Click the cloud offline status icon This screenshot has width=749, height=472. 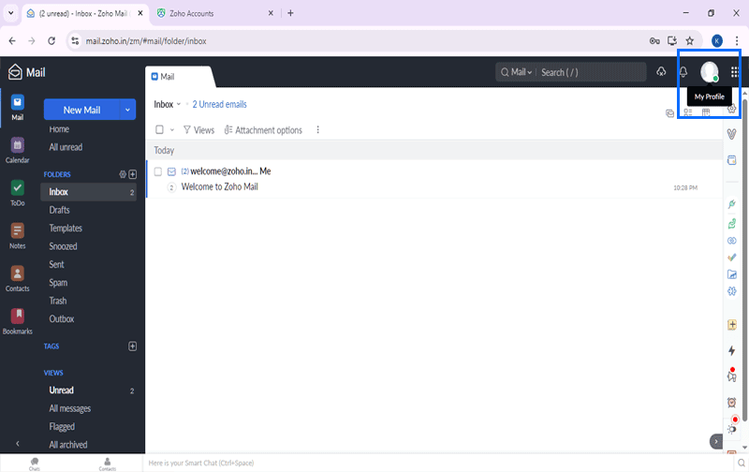click(661, 72)
